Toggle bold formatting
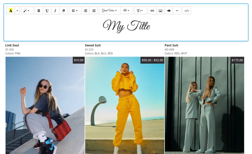The image size is (252, 154). pos(39,11)
